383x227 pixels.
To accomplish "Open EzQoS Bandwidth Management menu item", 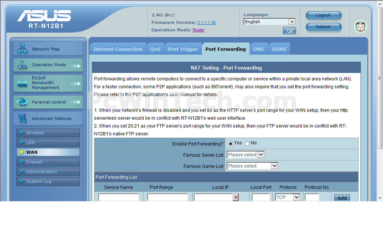I will click(x=48, y=83).
